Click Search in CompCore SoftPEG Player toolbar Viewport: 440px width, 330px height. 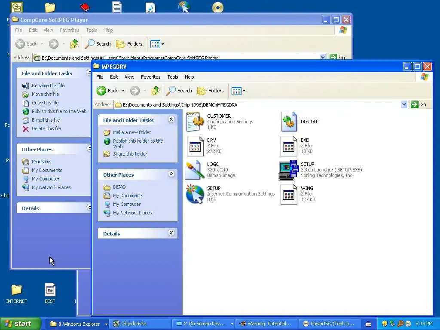(x=98, y=44)
